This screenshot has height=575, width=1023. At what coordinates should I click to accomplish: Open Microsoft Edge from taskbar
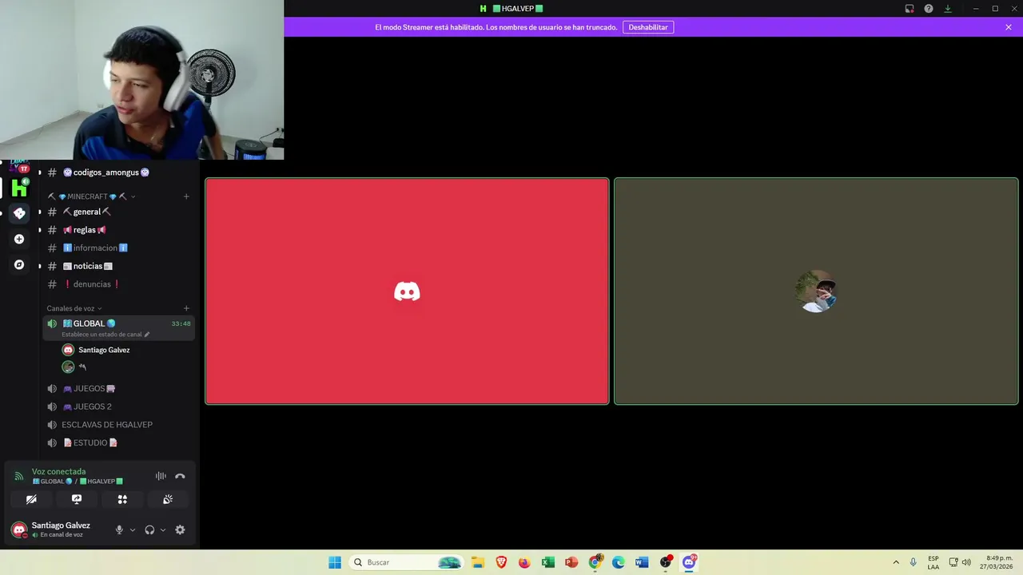pyautogui.click(x=619, y=562)
